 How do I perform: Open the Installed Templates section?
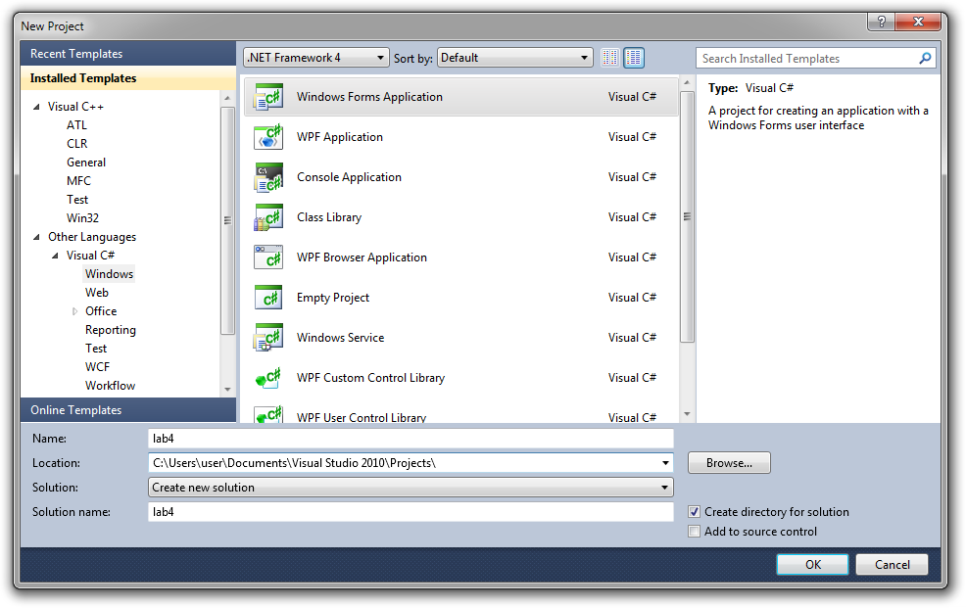tap(128, 78)
